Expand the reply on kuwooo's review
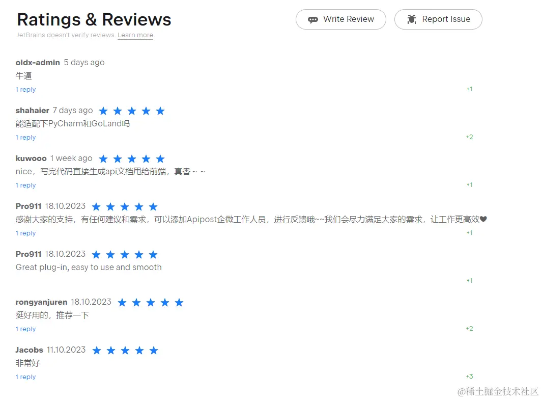Image resolution: width=542 pixels, height=400 pixels. tap(26, 185)
